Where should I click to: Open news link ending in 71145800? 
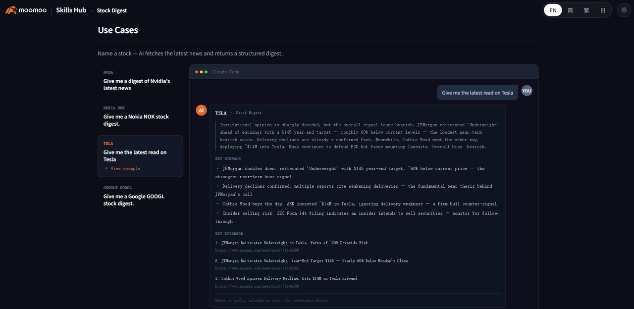pos(257,251)
